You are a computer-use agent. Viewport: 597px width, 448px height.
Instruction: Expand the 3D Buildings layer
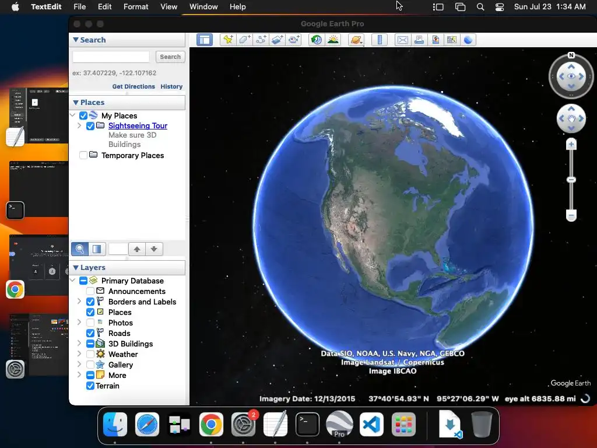tap(79, 343)
